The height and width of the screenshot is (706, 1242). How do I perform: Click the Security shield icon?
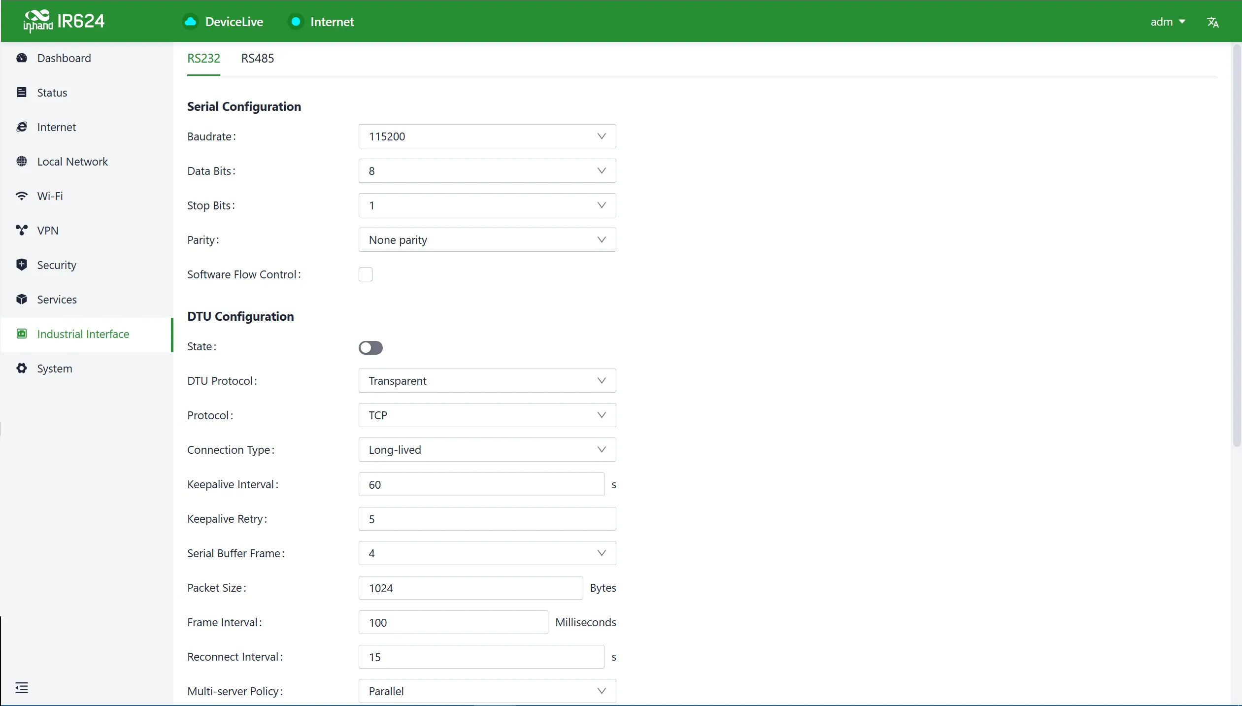click(x=22, y=265)
